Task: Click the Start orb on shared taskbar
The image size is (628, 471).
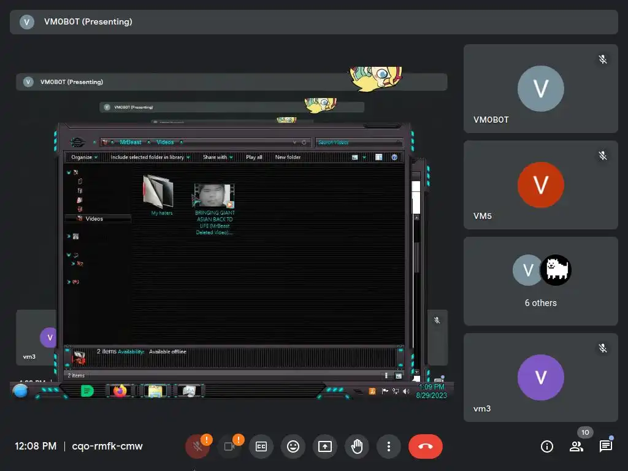Action: click(x=20, y=391)
